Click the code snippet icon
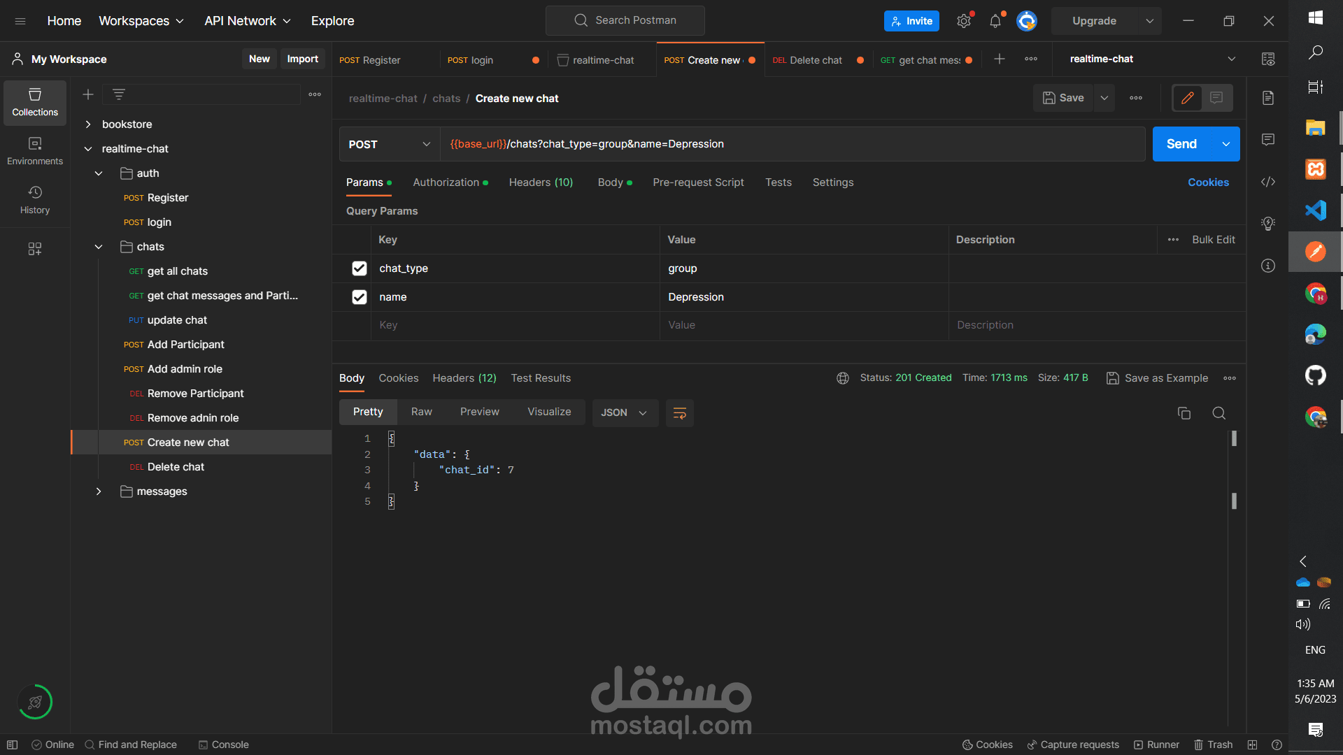1343x755 pixels. (1268, 182)
